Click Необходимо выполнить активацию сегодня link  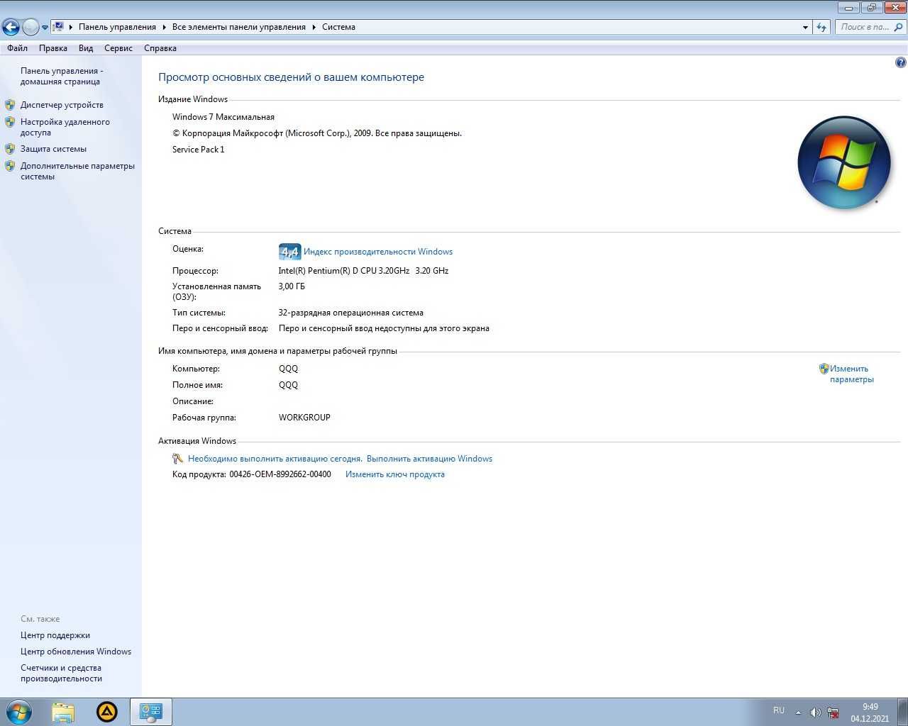275,459
